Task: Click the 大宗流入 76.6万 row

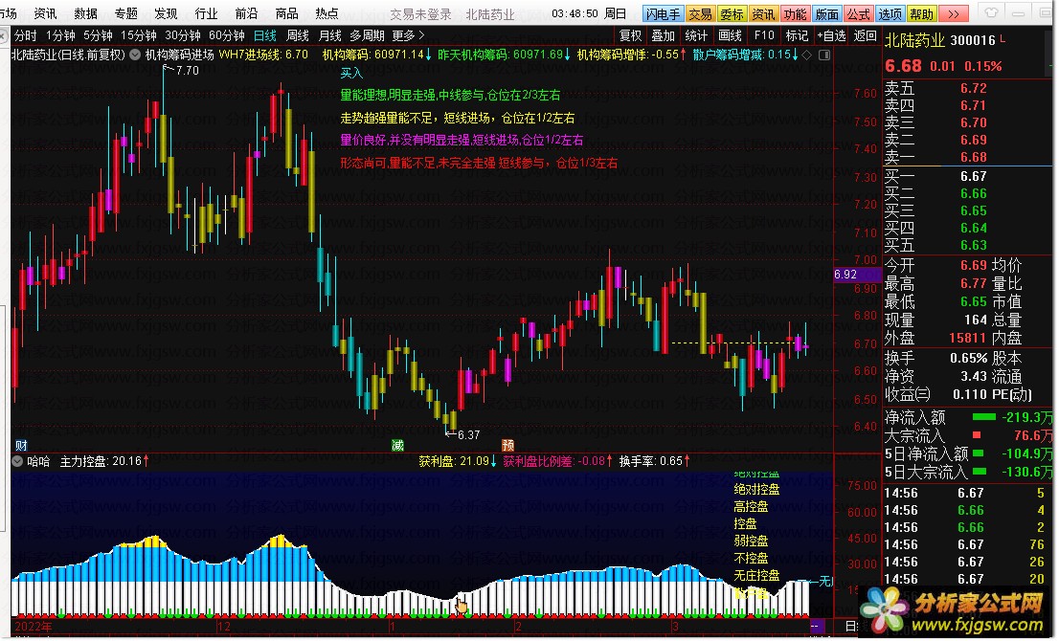Action: (968, 436)
